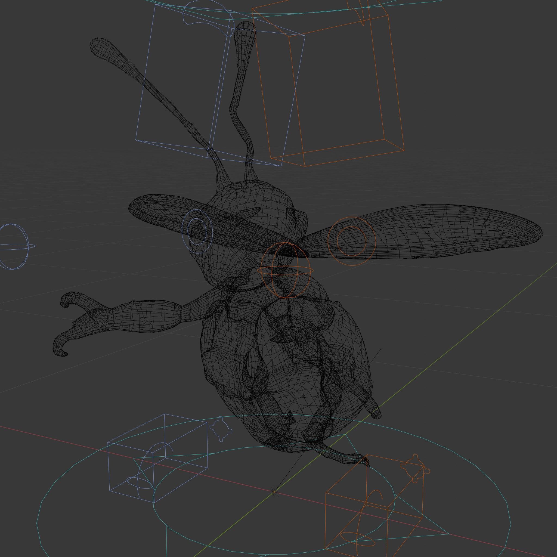Select the blue double-ring control on the left wing
Image resolution: width=557 pixels, height=557 pixels.
point(197,232)
